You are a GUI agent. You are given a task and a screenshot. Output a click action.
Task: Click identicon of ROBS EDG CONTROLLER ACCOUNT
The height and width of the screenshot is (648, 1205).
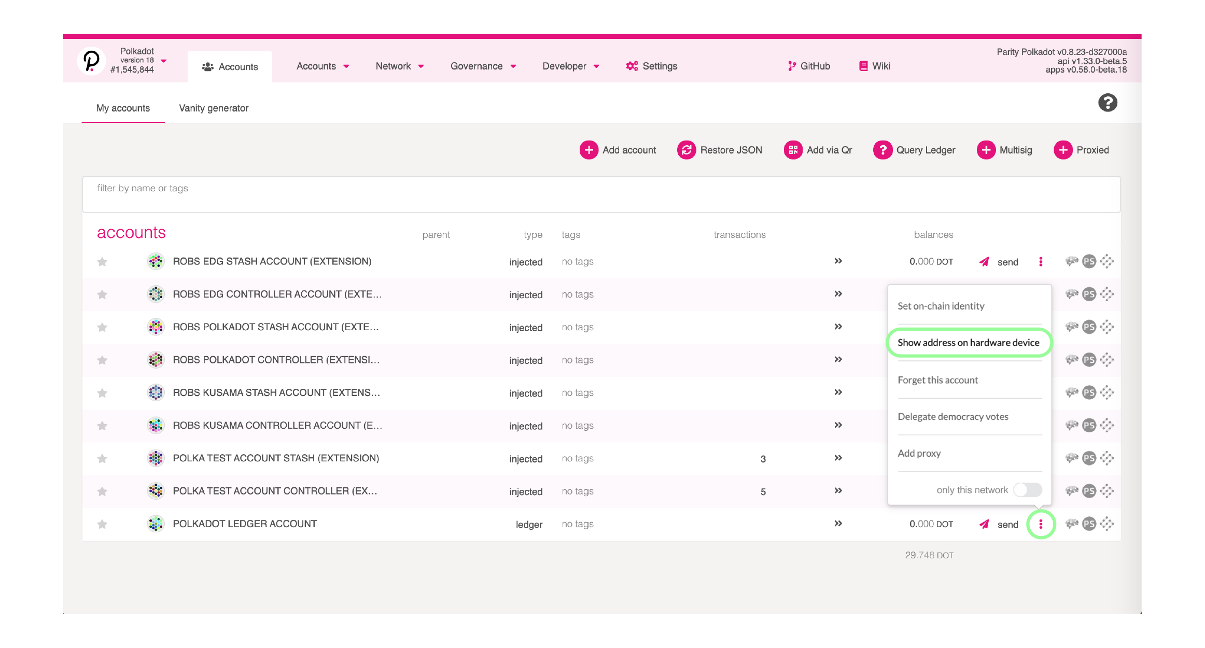tap(156, 294)
